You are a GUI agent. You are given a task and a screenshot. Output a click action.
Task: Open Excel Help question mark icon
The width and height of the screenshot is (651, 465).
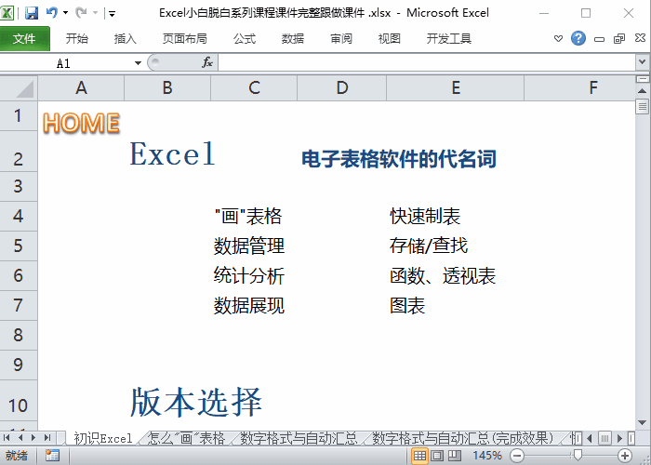578,39
